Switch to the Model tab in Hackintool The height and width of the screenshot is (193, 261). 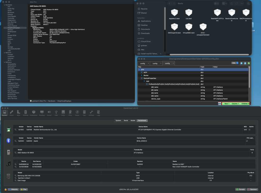pyautogui.click(x=133, y=120)
